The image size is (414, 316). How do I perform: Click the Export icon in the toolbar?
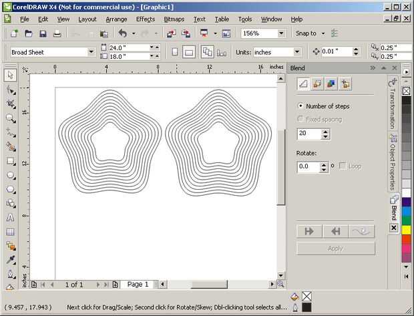point(186,33)
